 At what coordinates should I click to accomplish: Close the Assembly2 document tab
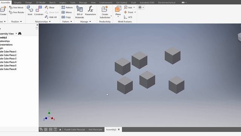(119, 130)
